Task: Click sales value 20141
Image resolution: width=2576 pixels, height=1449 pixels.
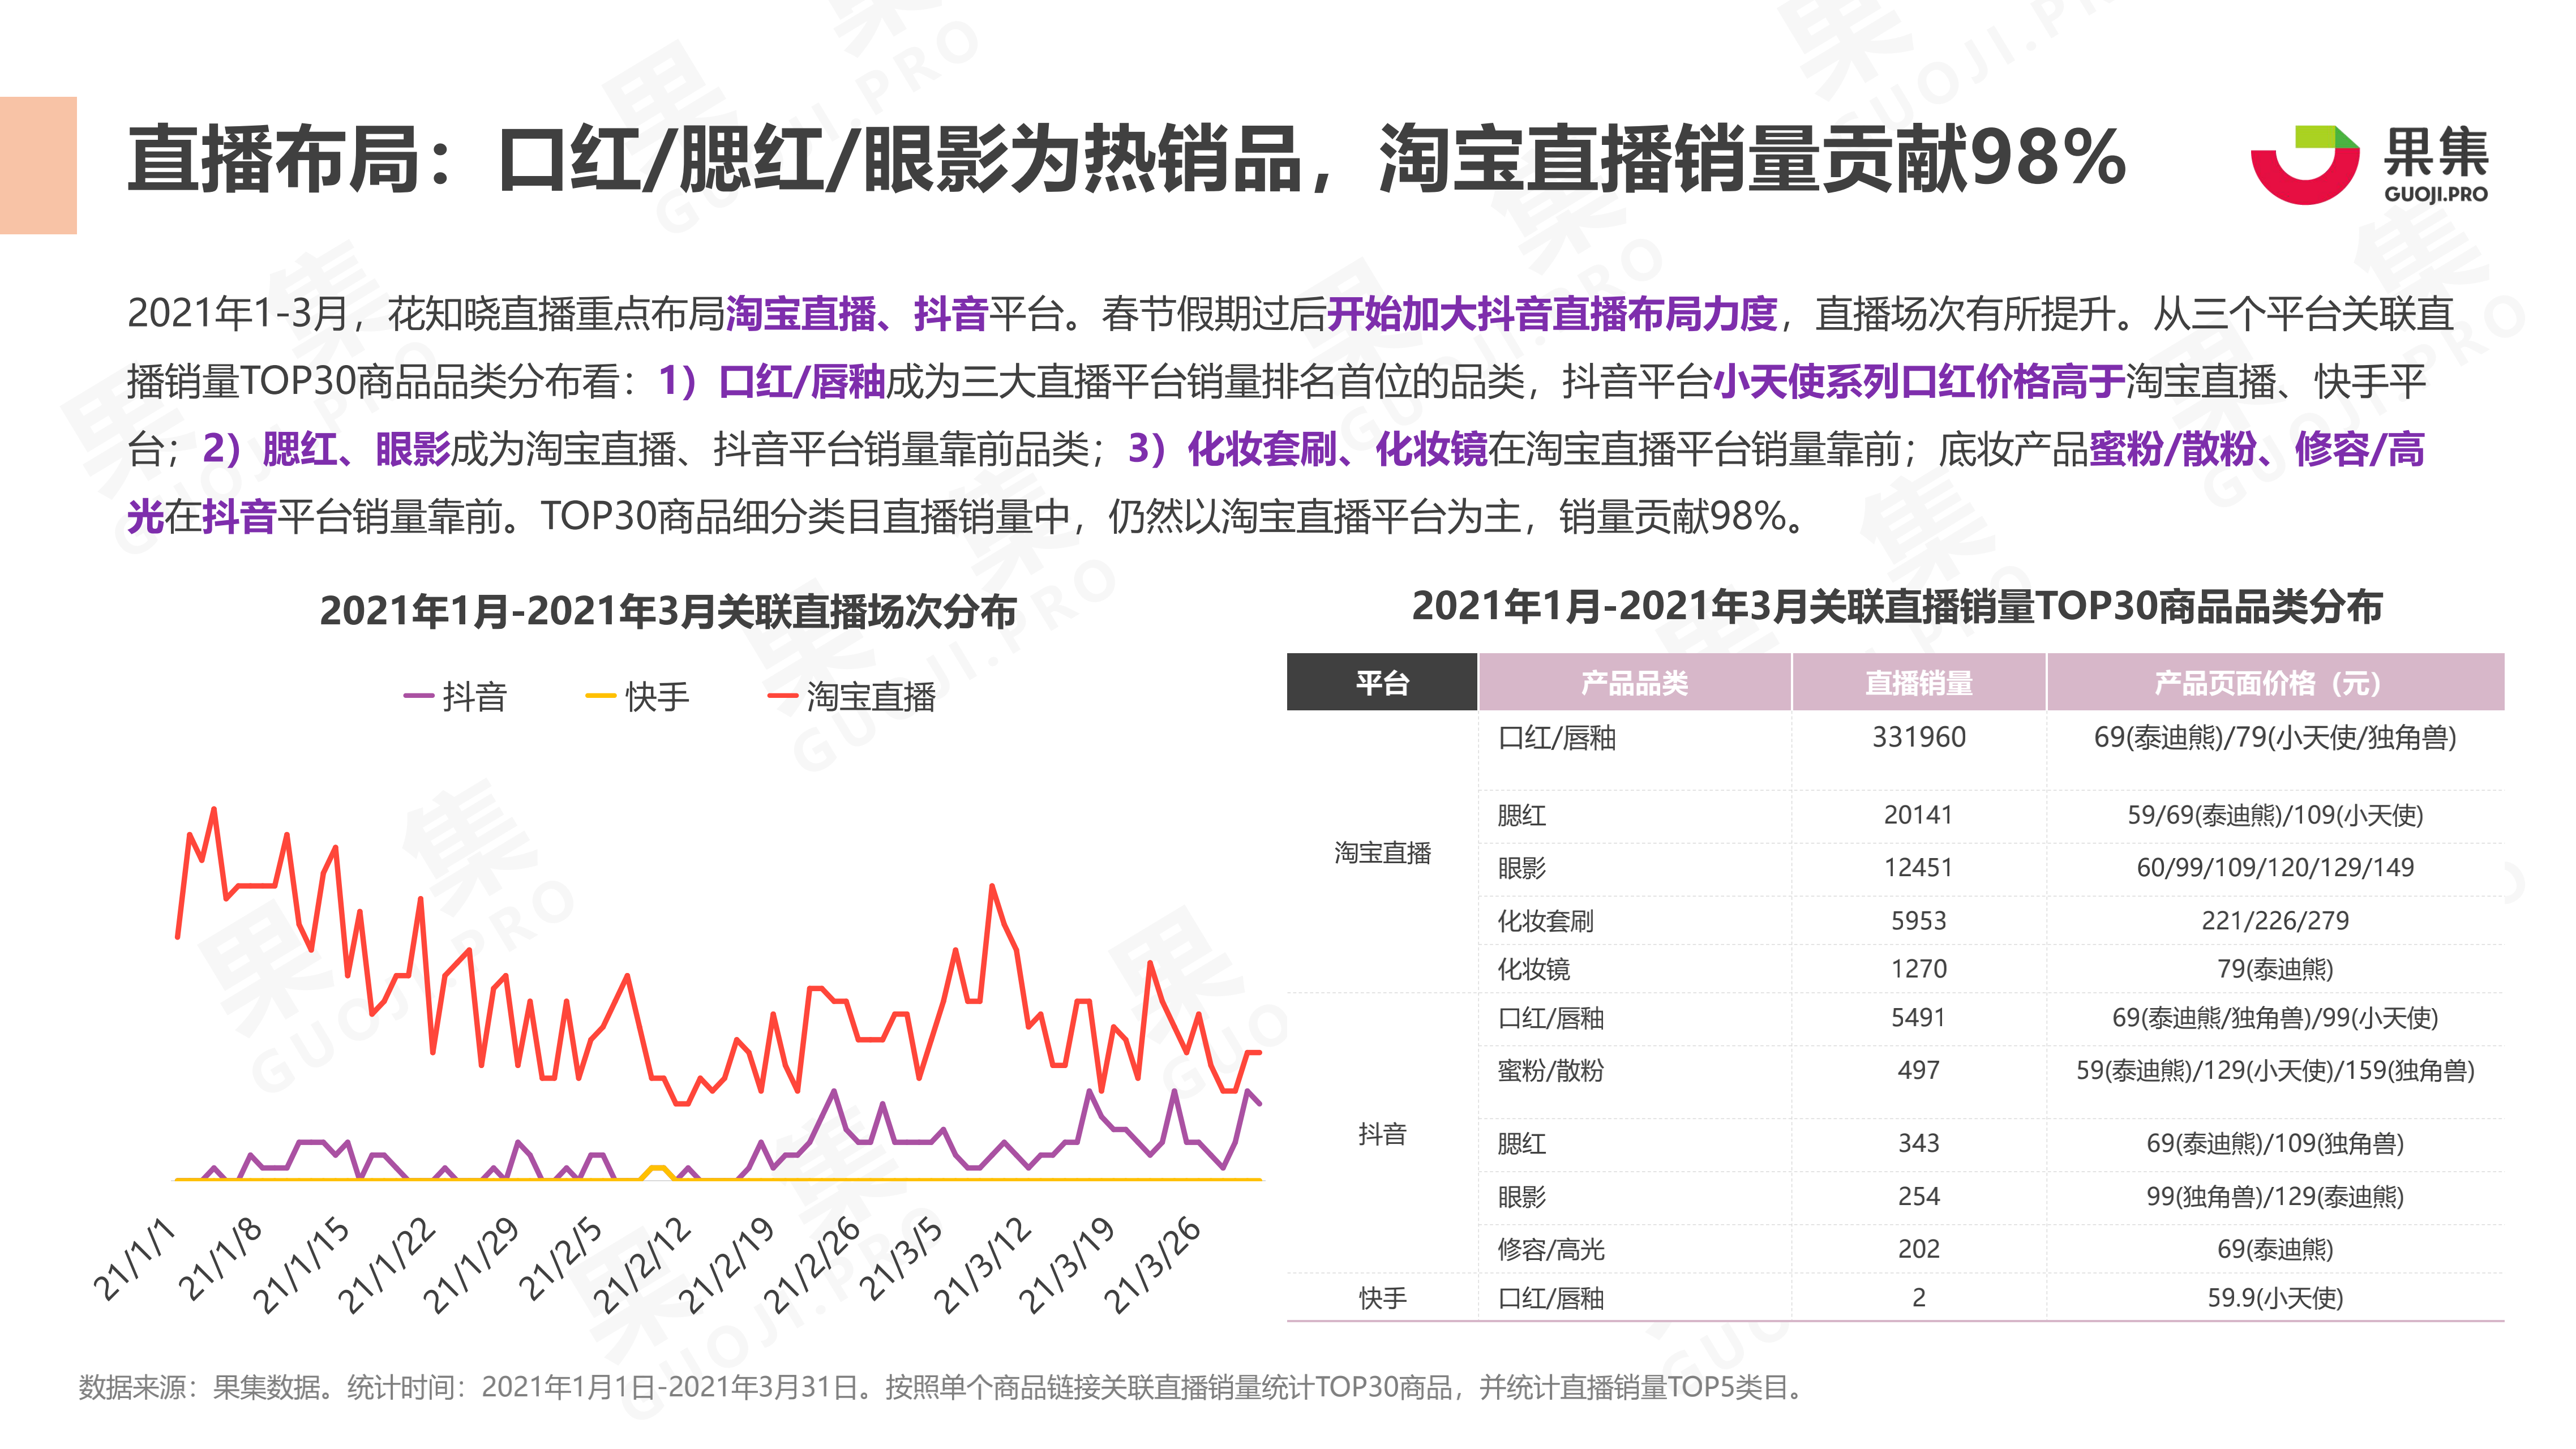Action: click(x=1918, y=815)
